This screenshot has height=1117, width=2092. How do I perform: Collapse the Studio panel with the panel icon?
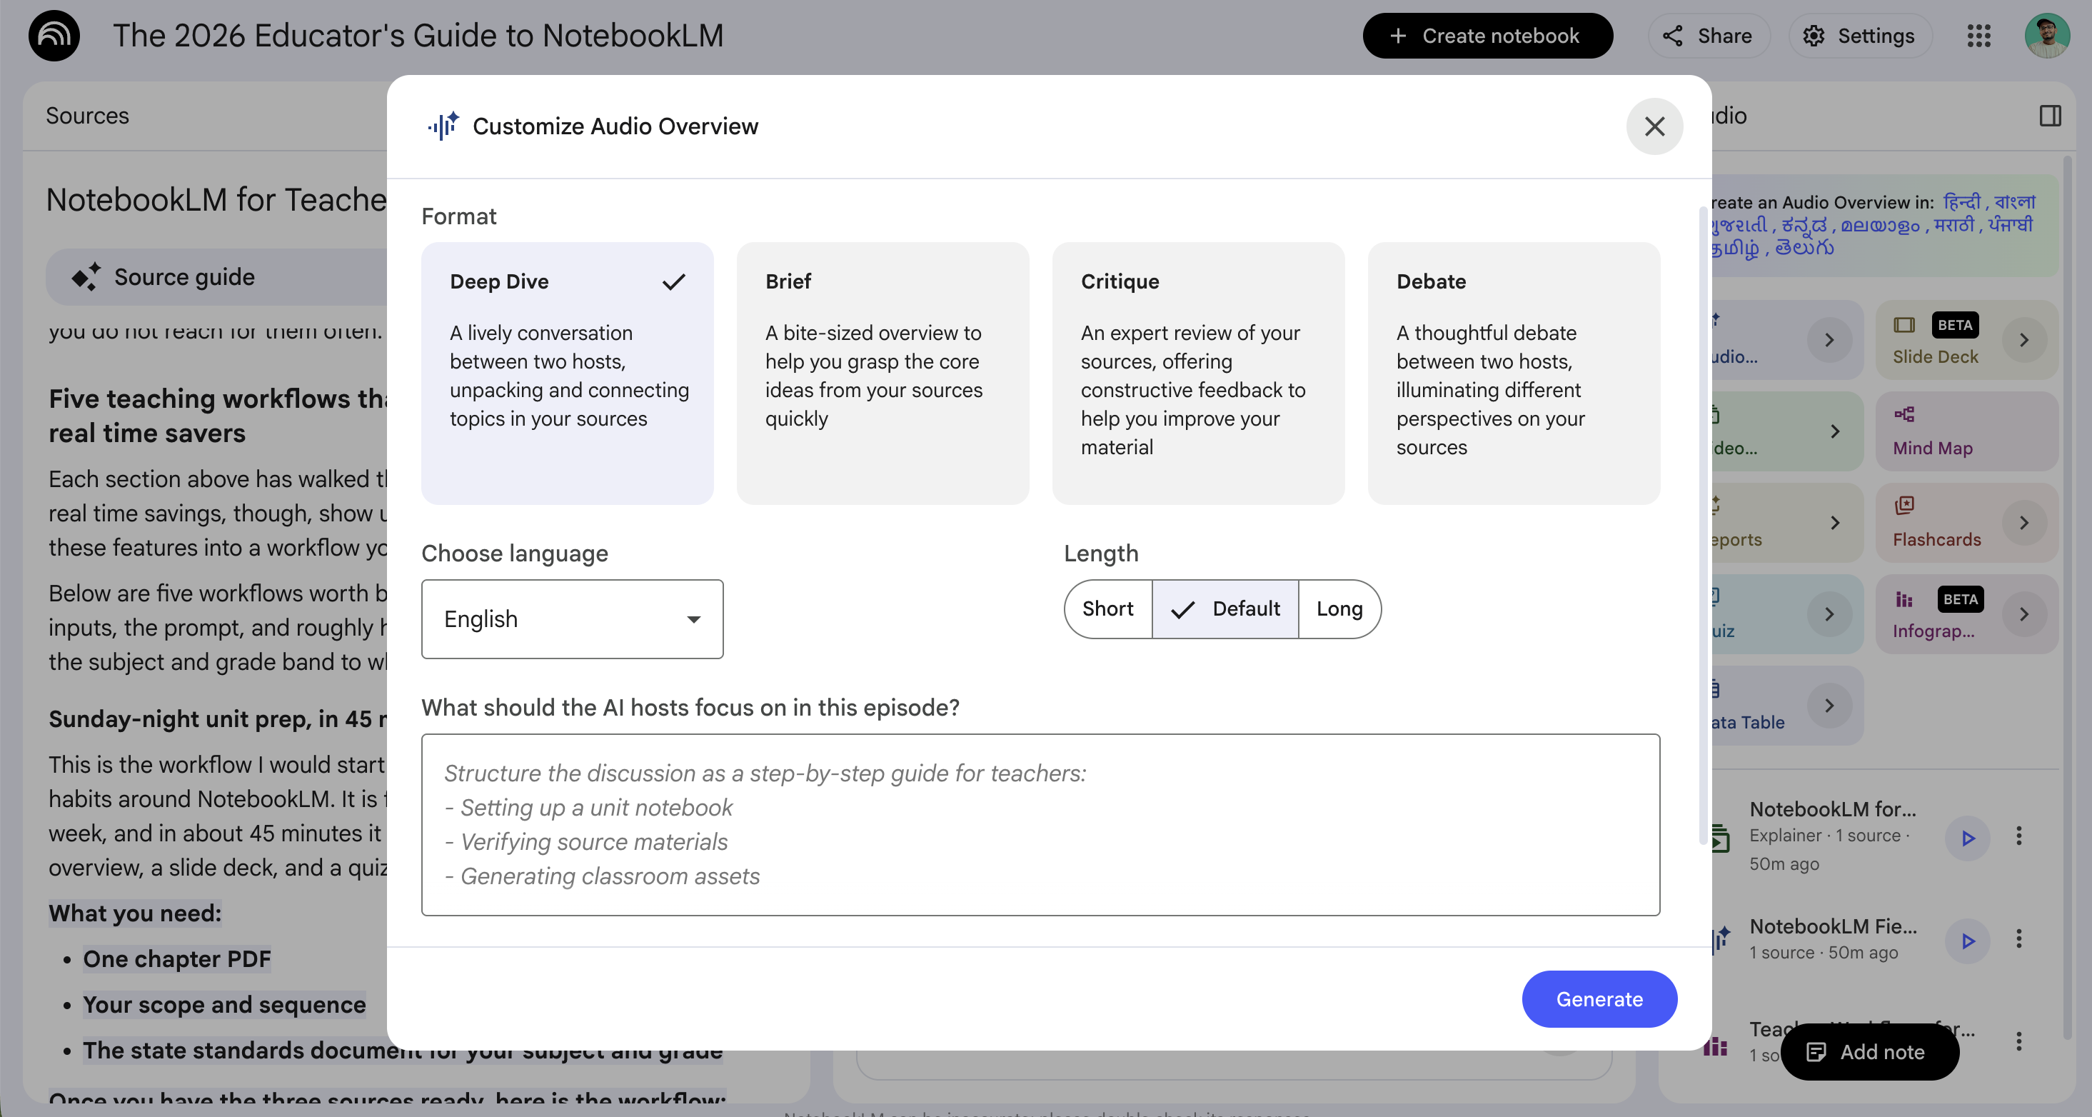coord(2050,116)
